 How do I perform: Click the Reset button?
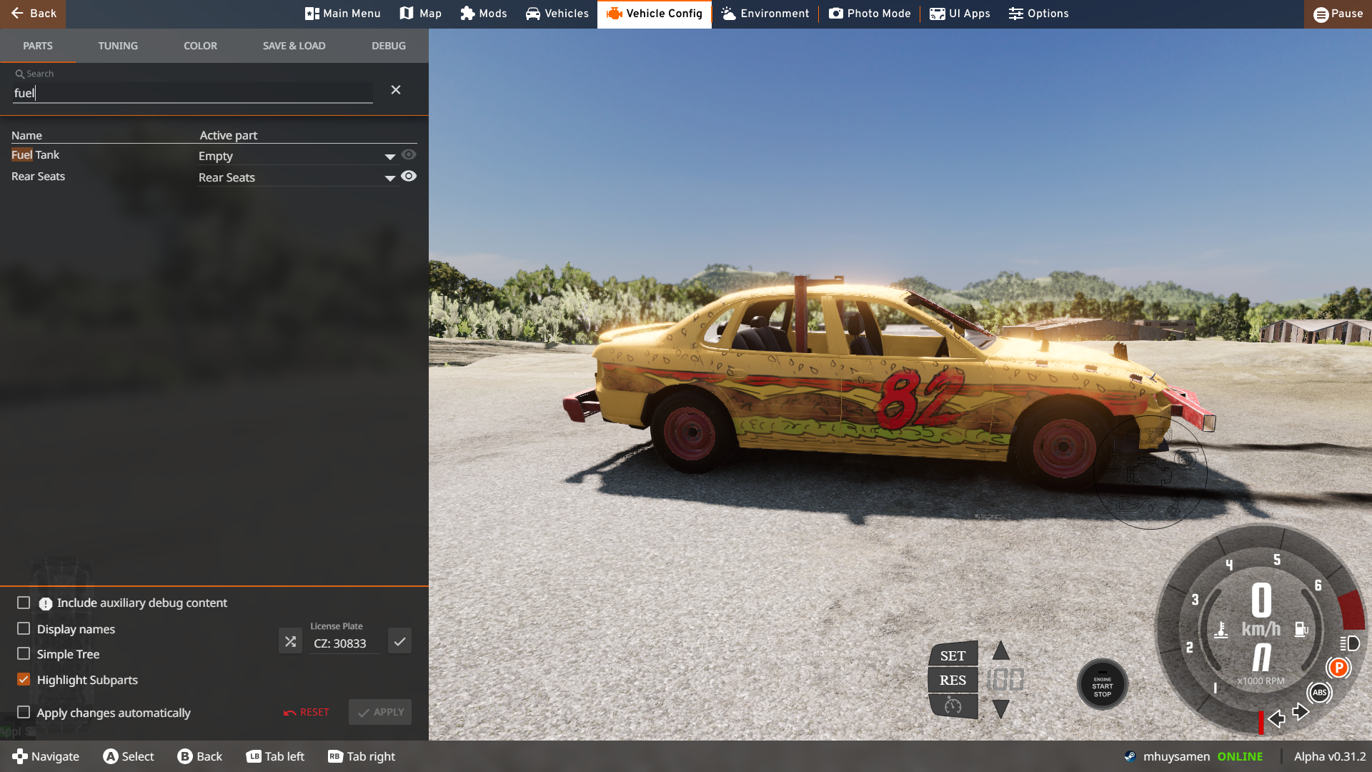coord(307,712)
